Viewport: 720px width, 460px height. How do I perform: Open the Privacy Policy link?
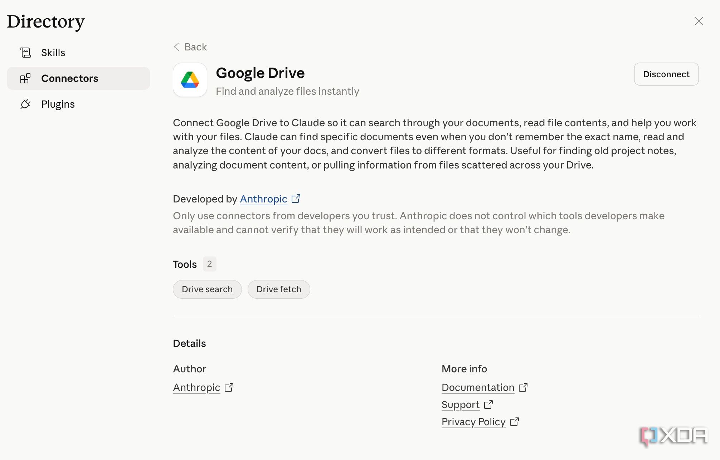(x=473, y=422)
